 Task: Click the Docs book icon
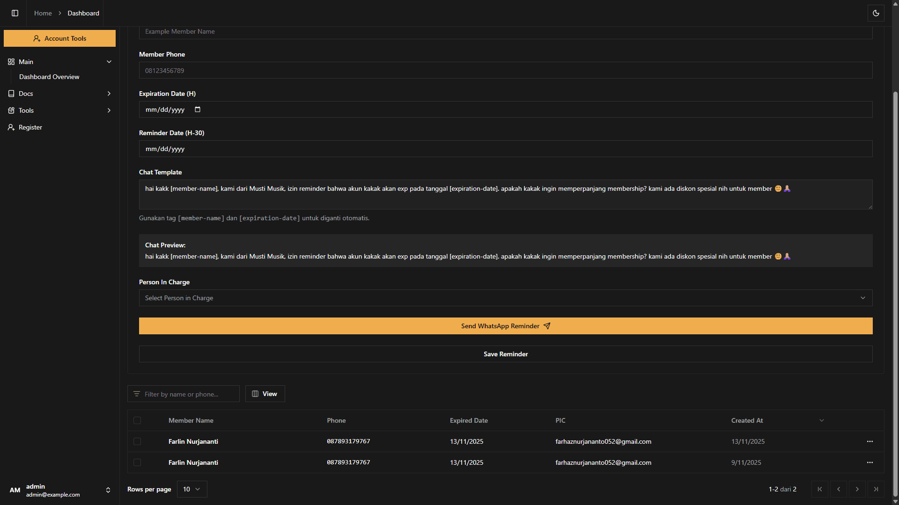pyautogui.click(x=11, y=94)
